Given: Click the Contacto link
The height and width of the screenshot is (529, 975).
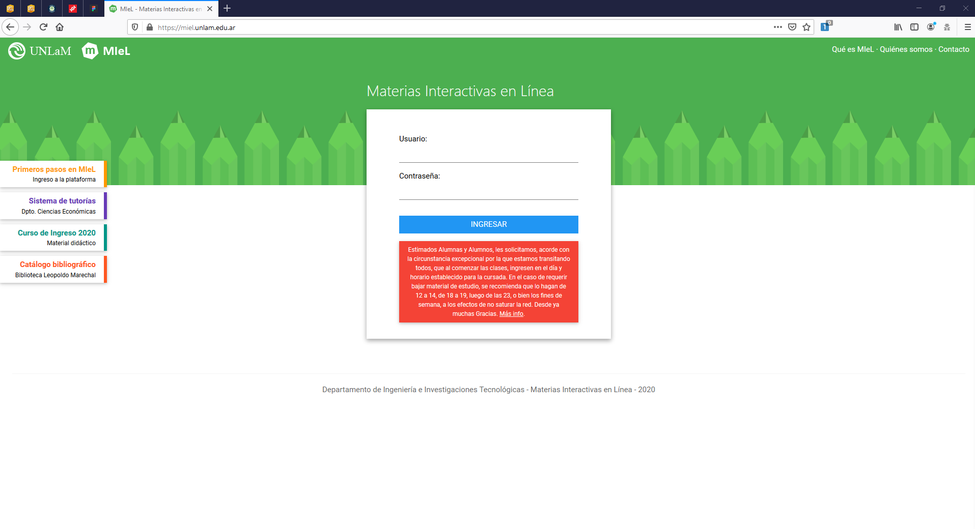Looking at the screenshot, I should [954, 49].
